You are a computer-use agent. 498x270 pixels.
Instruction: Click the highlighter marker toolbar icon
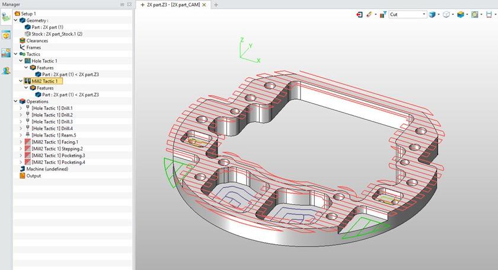tap(369, 15)
